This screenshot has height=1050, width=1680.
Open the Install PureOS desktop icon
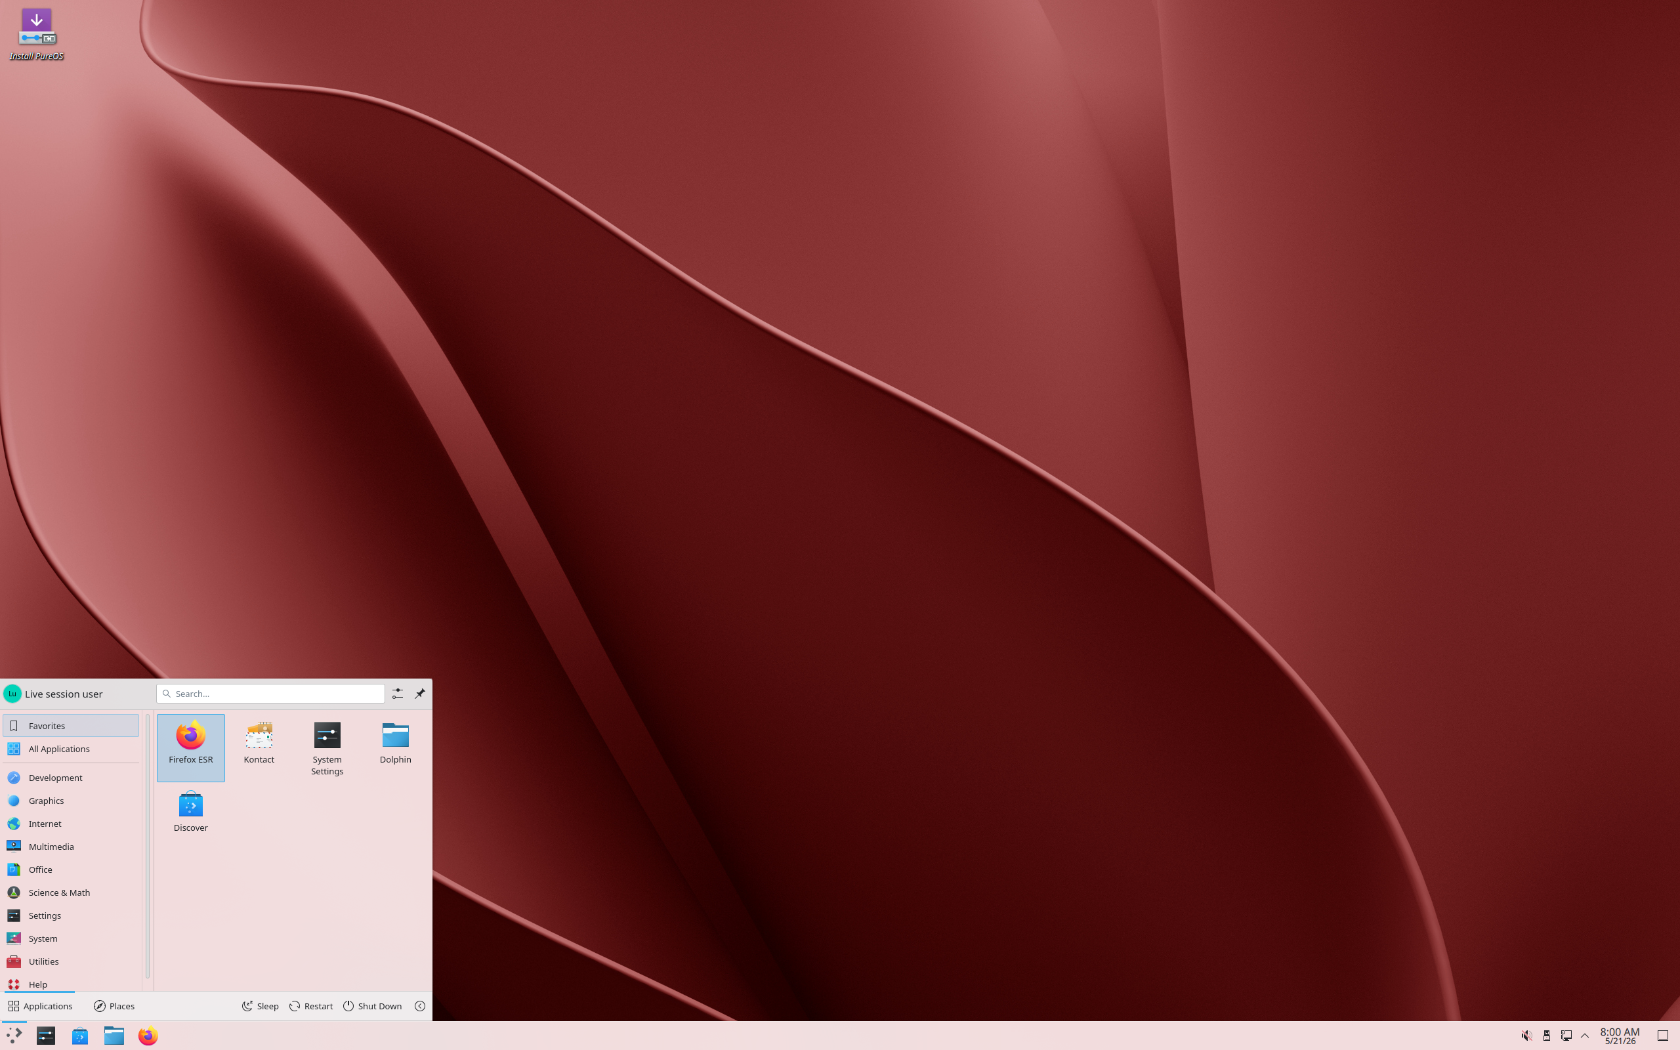36,35
